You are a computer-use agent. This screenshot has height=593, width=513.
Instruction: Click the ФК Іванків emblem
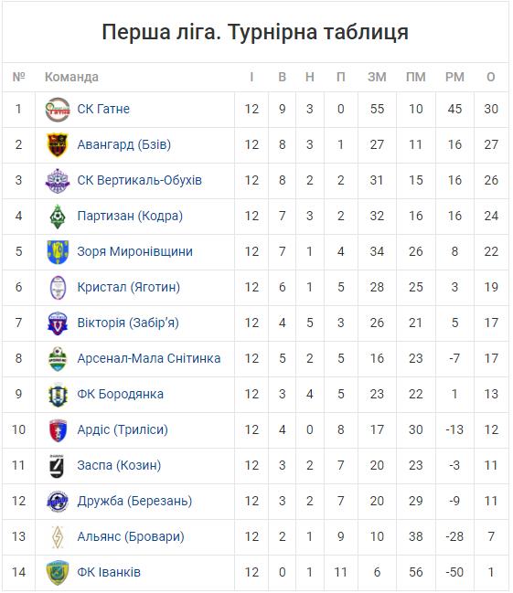(58, 573)
